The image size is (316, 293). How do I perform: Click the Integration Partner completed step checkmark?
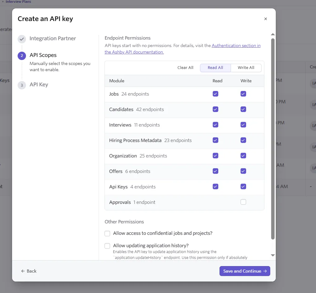22,39
